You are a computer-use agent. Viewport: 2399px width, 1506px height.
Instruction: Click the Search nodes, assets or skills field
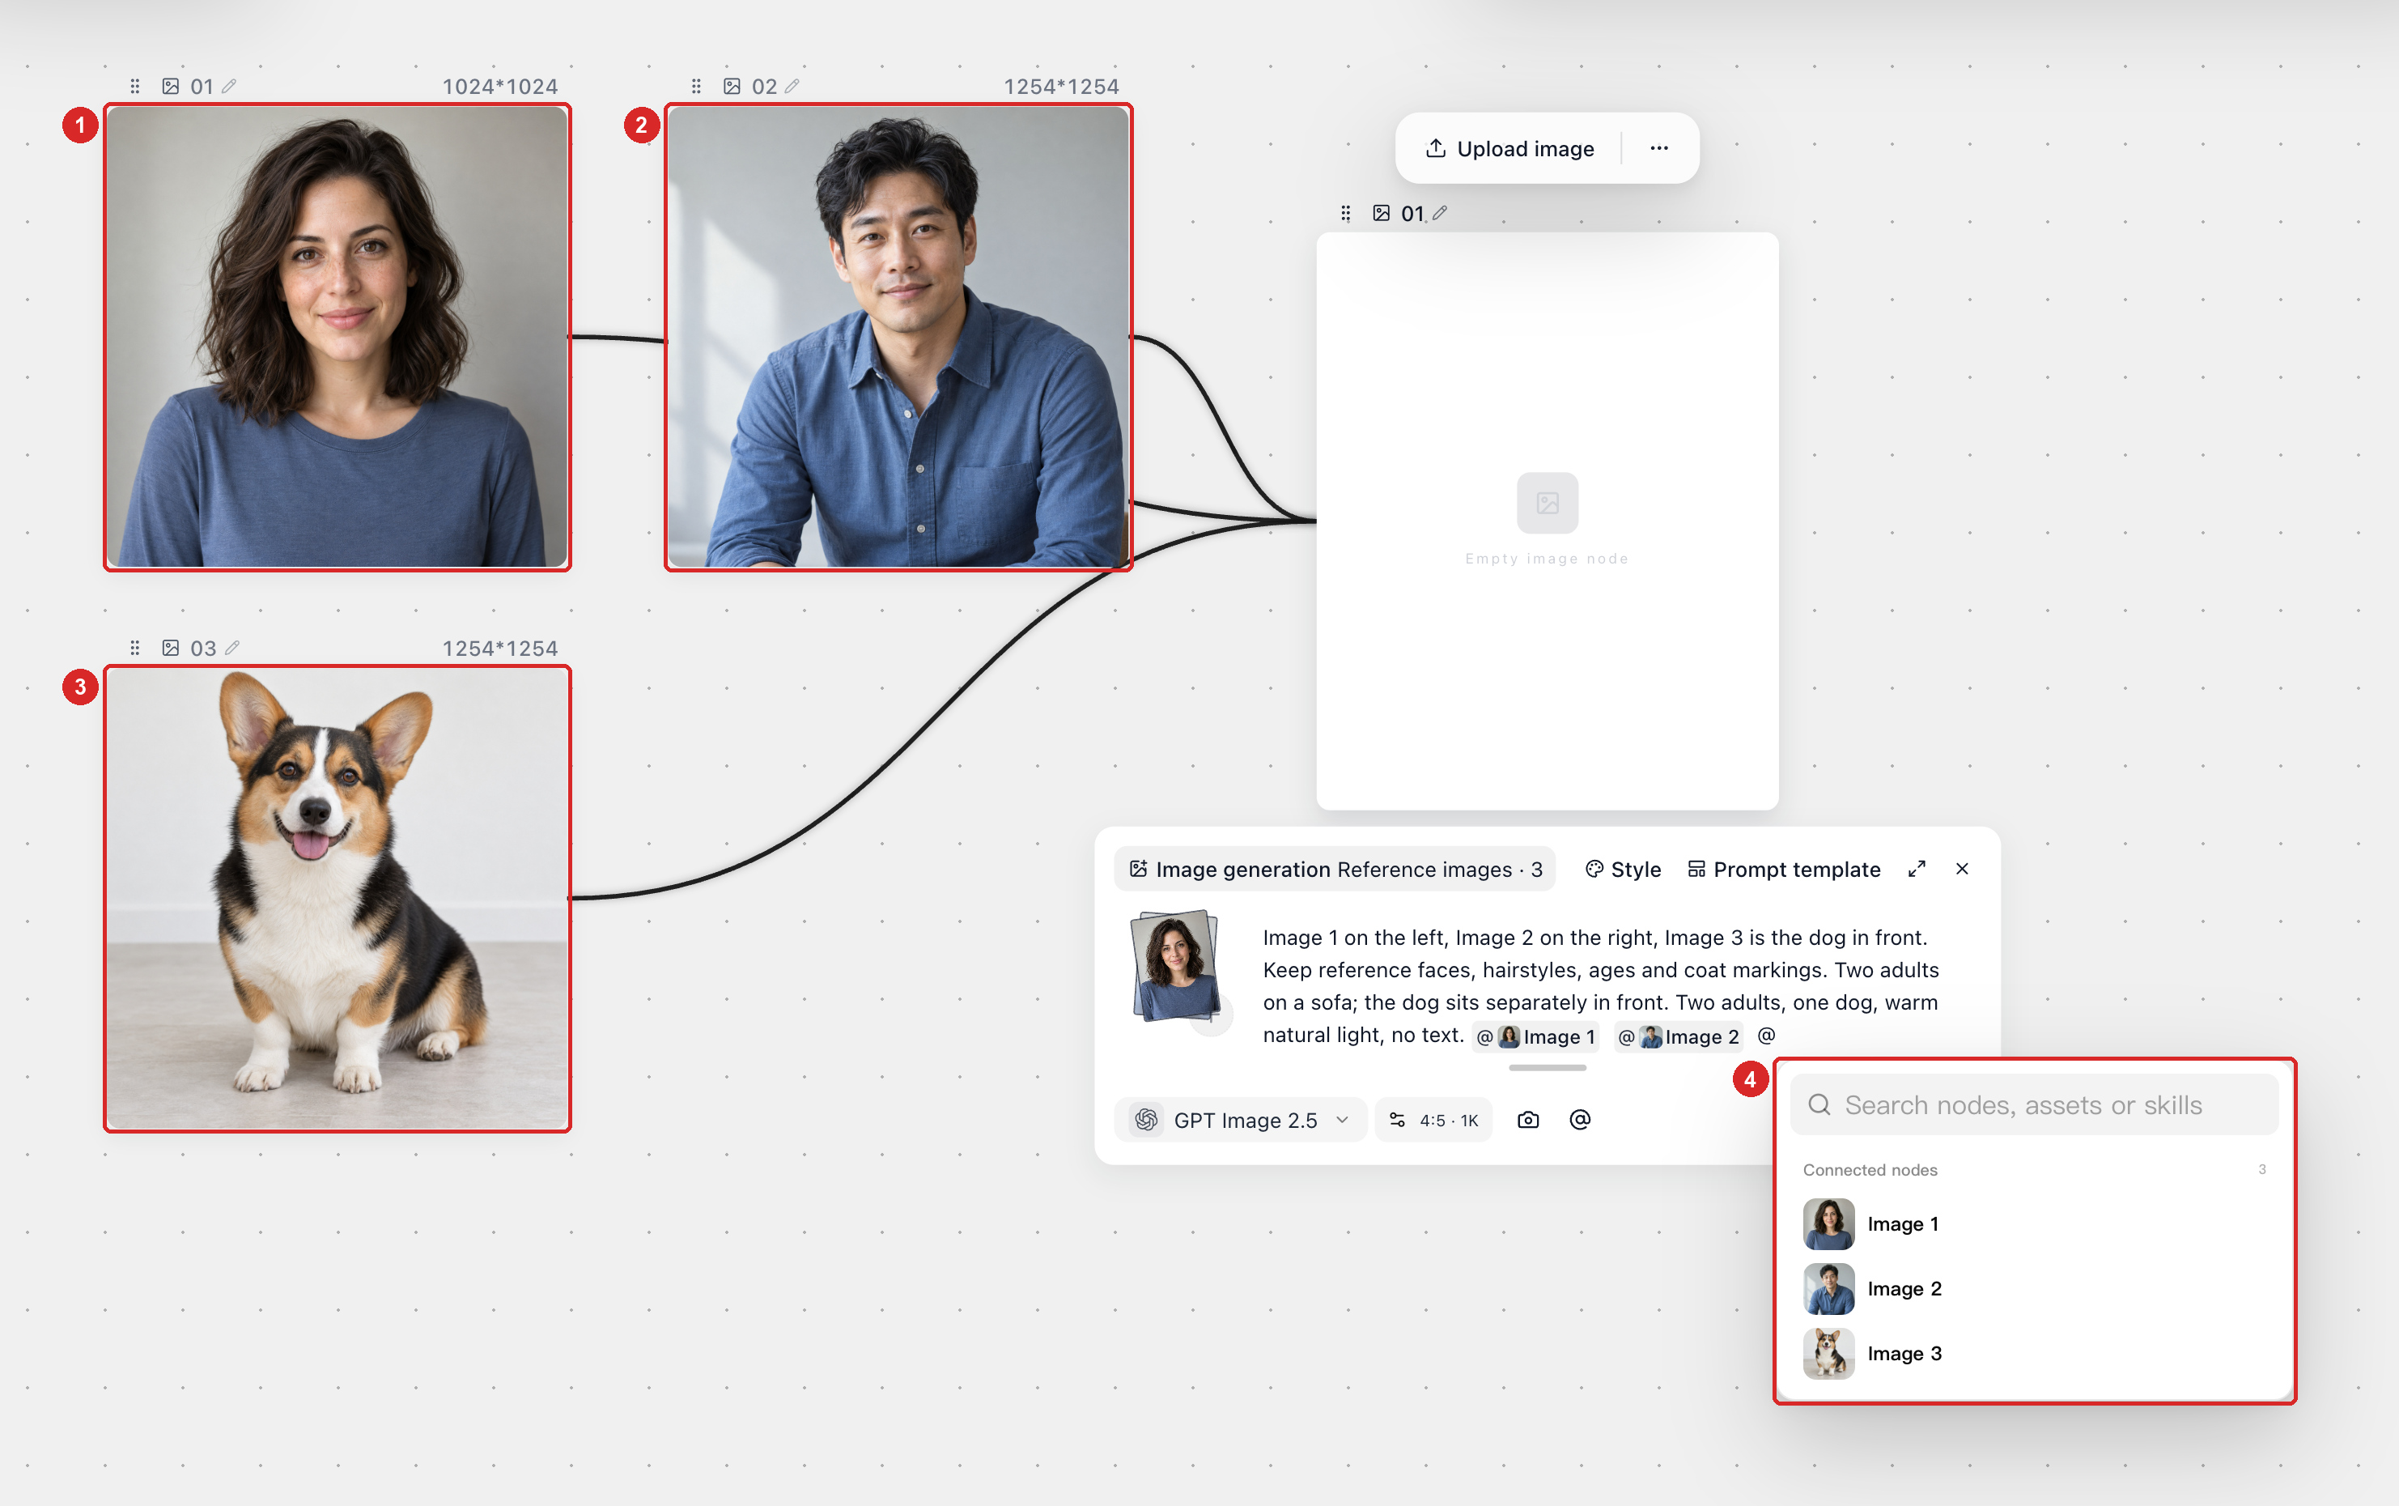point(2034,1104)
